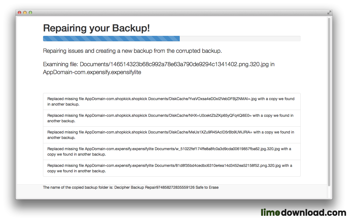Click the yellow minimize traffic light
348x221 pixels.
click(25, 13)
